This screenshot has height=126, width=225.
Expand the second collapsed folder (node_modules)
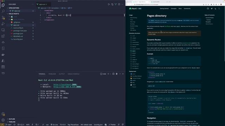[9, 20]
